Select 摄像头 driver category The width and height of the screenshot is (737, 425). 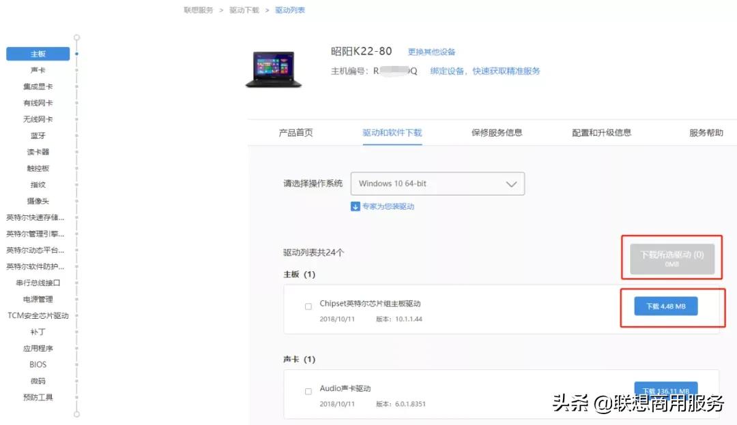click(x=38, y=201)
